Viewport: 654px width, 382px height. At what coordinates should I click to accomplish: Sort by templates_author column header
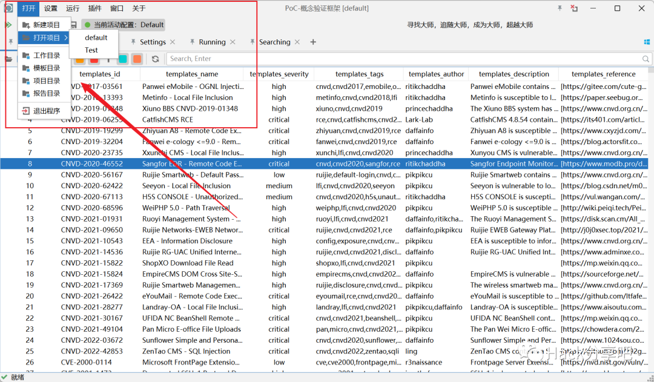[x=436, y=74]
